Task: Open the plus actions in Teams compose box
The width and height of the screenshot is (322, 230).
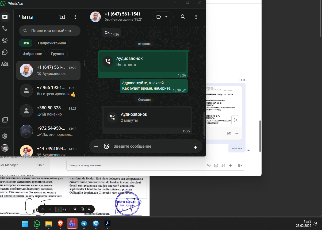Action: 230,166
